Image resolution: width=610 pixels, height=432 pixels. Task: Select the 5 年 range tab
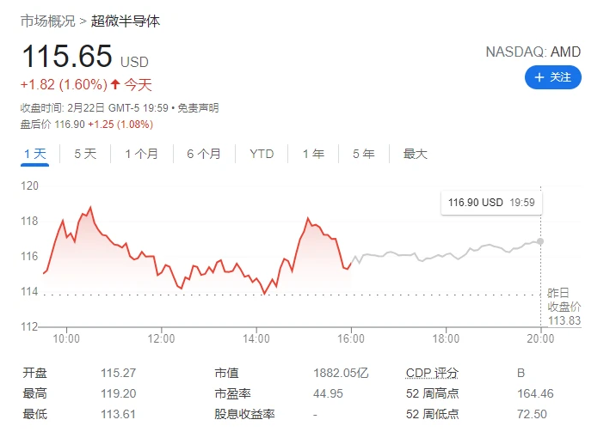363,154
